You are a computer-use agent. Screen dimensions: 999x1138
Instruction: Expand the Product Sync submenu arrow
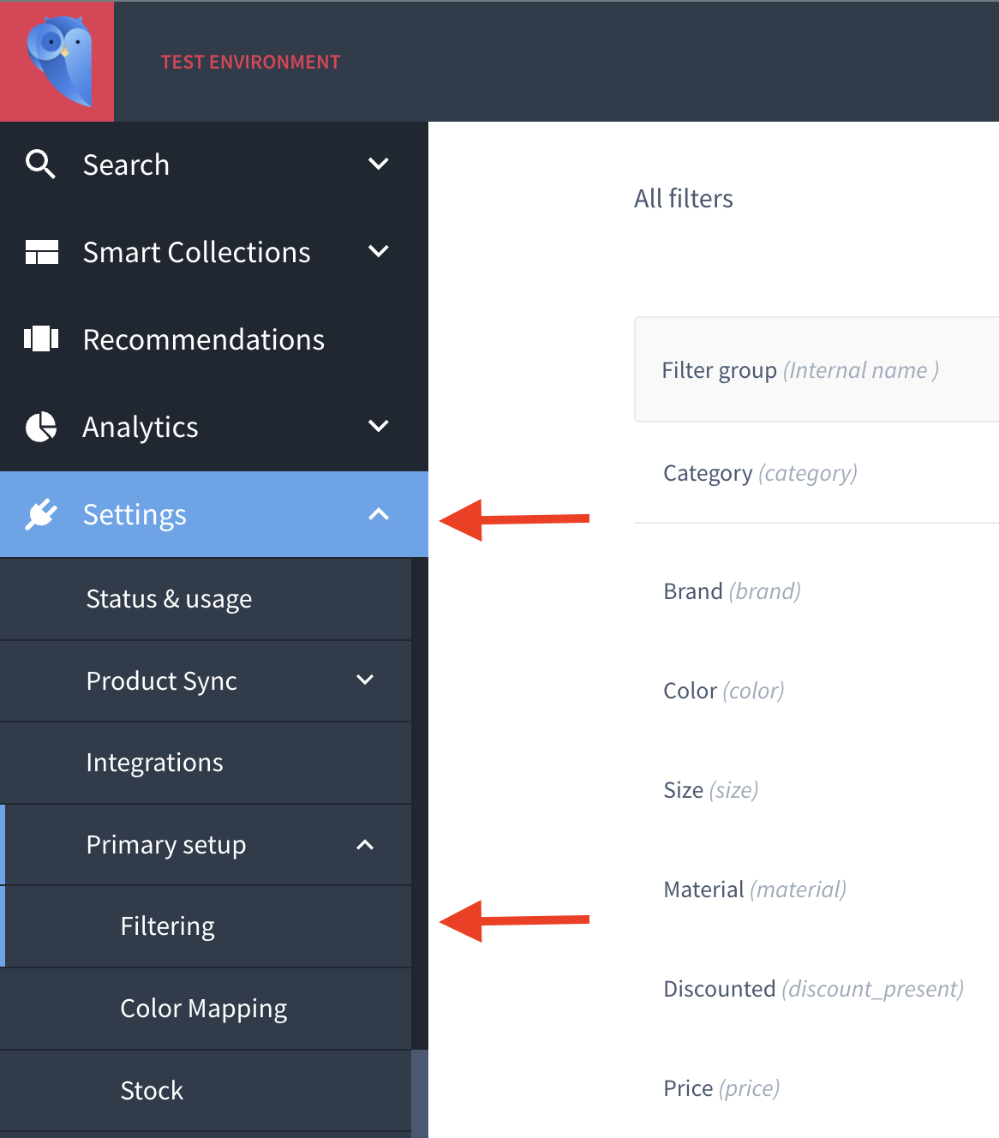click(365, 680)
